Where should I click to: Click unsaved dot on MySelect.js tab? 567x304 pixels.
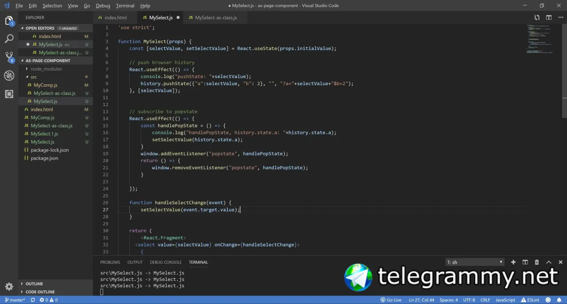(x=178, y=18)
